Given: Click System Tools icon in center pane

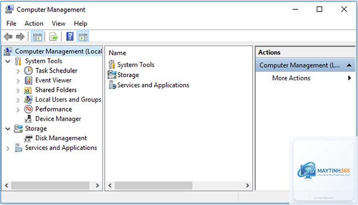Looking at the screenshot, I should tap(112, 65).
